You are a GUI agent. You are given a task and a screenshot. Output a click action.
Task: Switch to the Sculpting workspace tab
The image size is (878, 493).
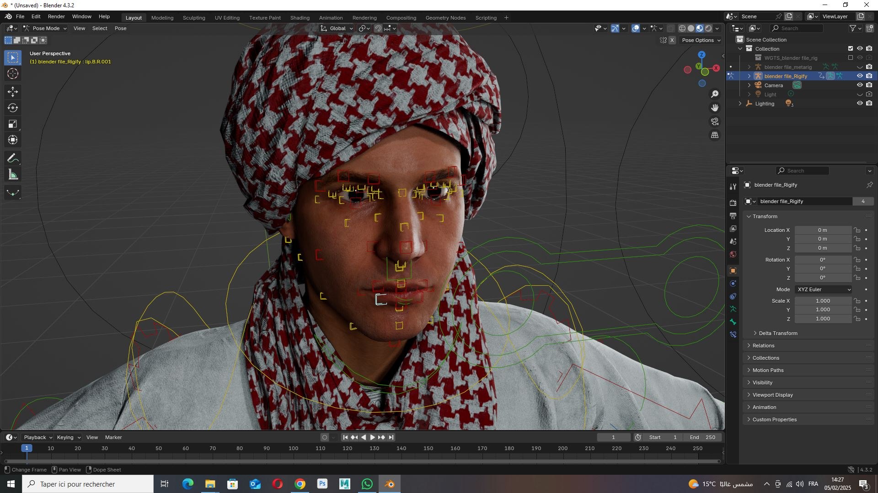(x=194, y=18)
